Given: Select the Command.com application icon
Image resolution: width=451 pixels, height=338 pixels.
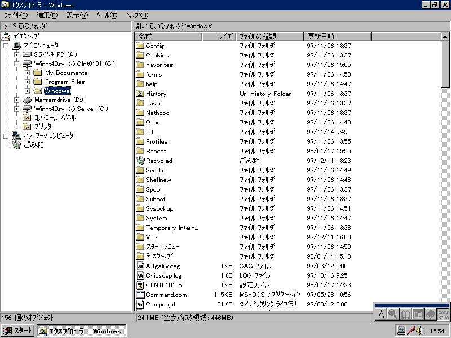Looking at the screenshot, I should click(140, 295).
